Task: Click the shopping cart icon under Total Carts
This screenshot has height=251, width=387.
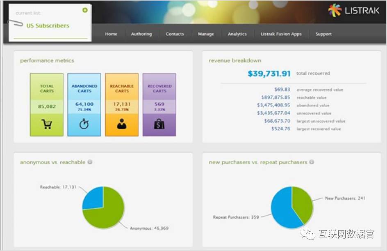Action: [47, 124]
